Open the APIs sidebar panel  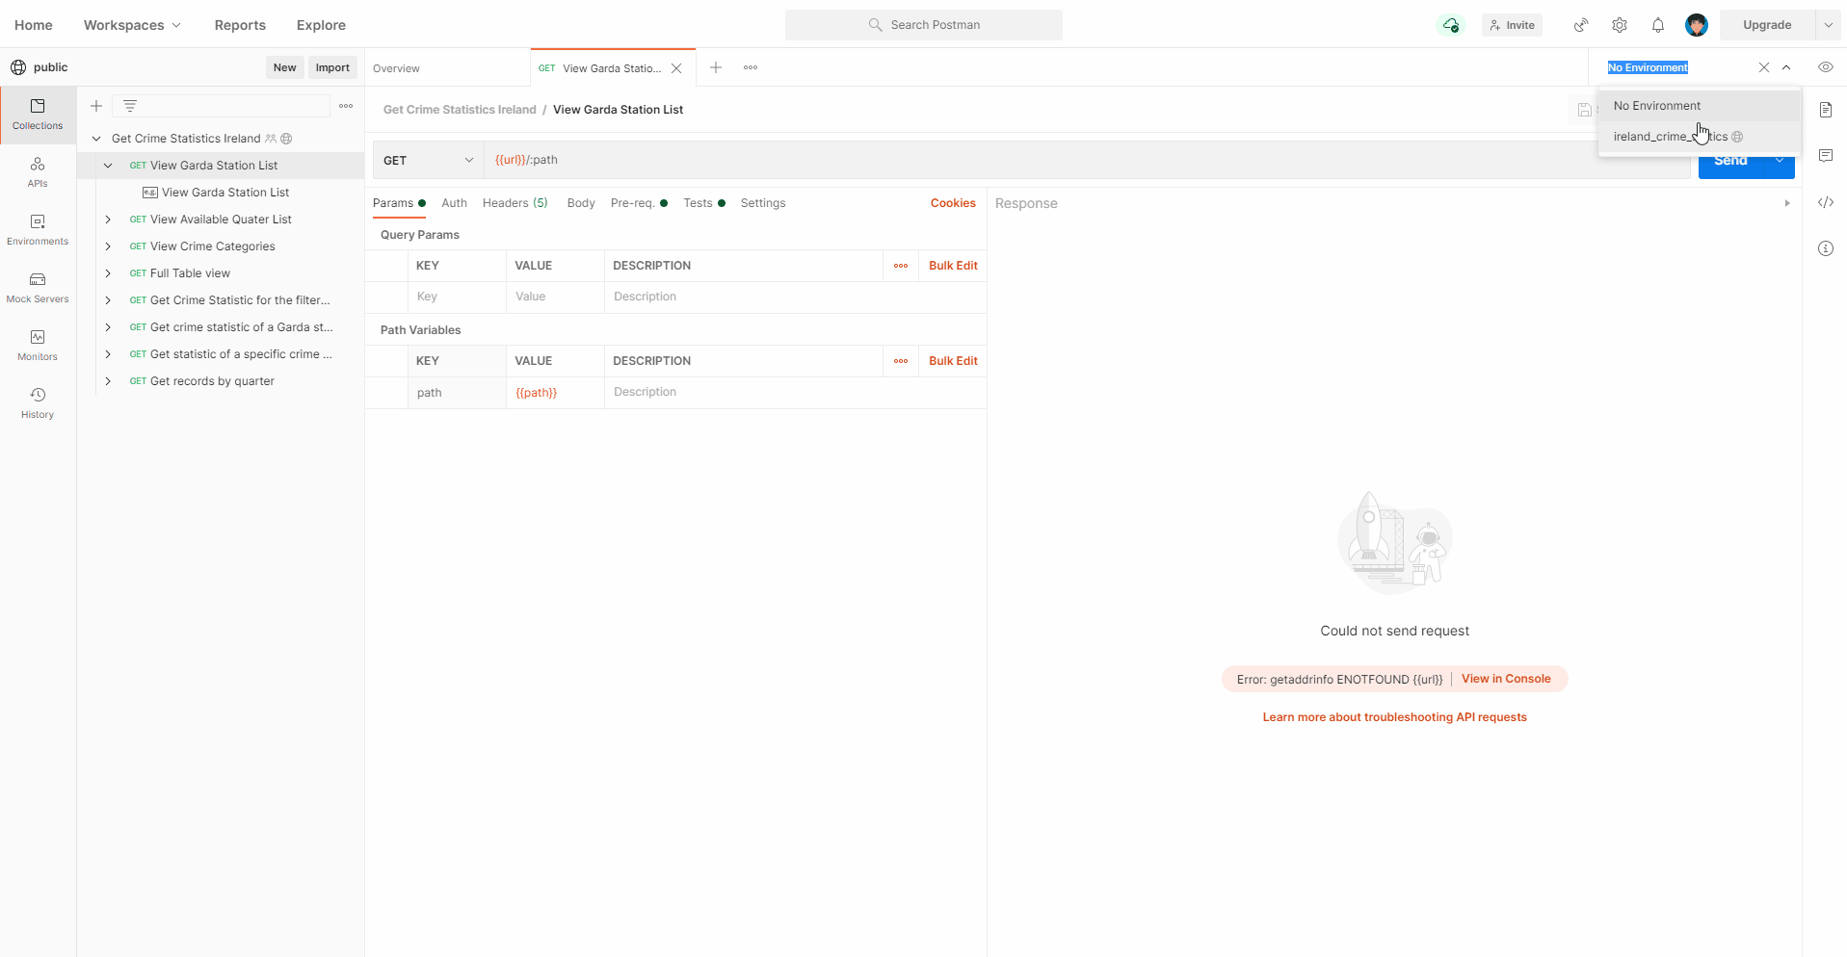(38, 172)
